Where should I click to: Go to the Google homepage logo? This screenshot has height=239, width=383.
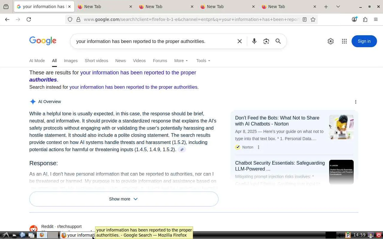click(43, 41)
